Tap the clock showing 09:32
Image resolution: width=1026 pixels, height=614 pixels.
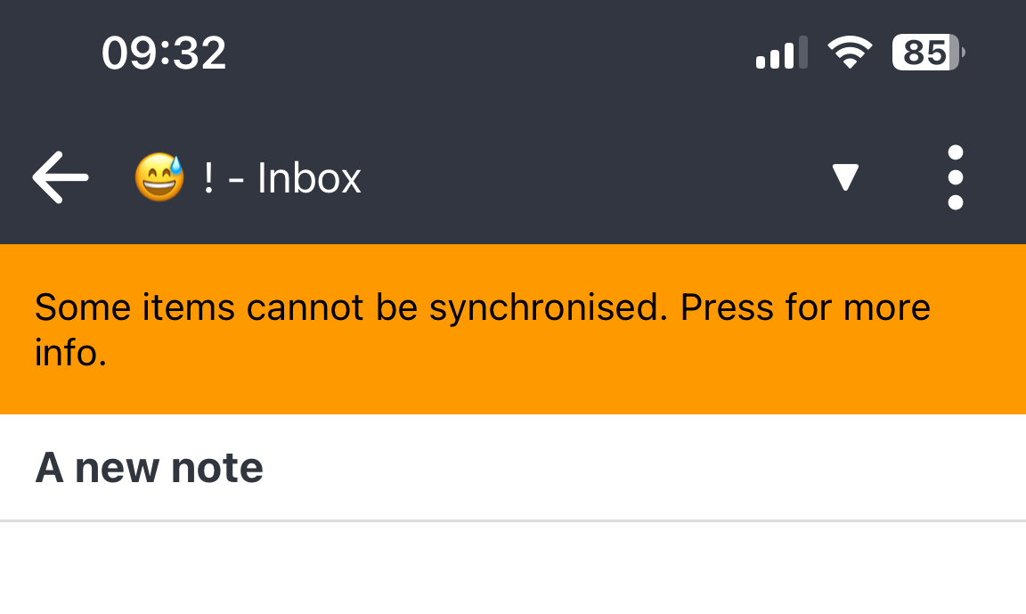tap(166, 53)
